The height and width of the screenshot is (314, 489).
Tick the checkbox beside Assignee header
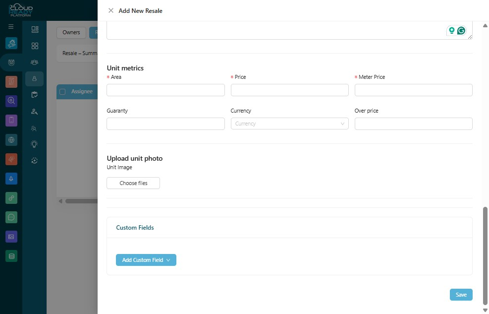62,91
